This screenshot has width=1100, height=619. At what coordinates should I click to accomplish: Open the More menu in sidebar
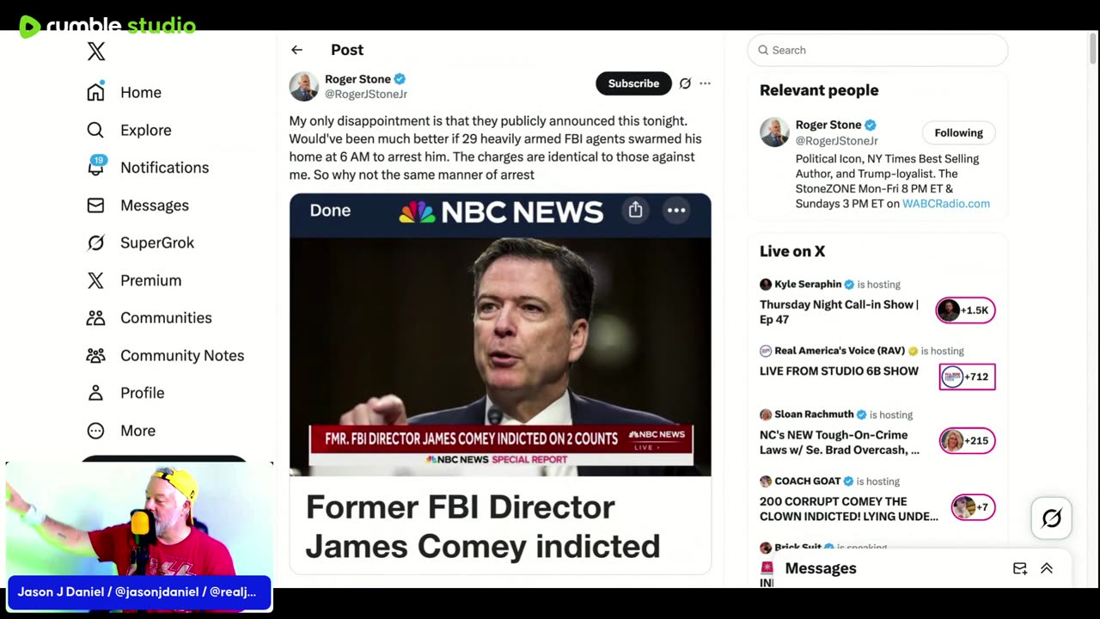coord(137,431)
